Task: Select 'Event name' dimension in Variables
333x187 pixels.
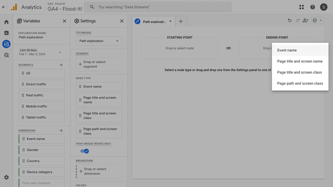Action: [42, 139]
